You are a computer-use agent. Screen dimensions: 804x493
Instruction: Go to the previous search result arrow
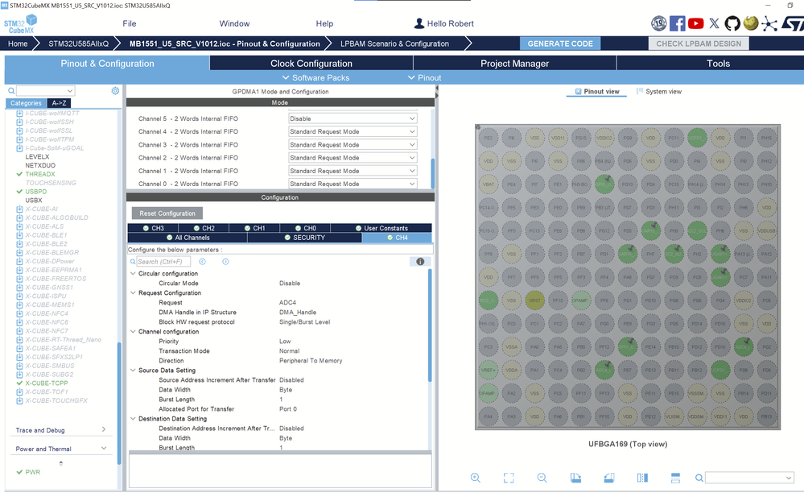pyautogui.click(x=203, y=262)
